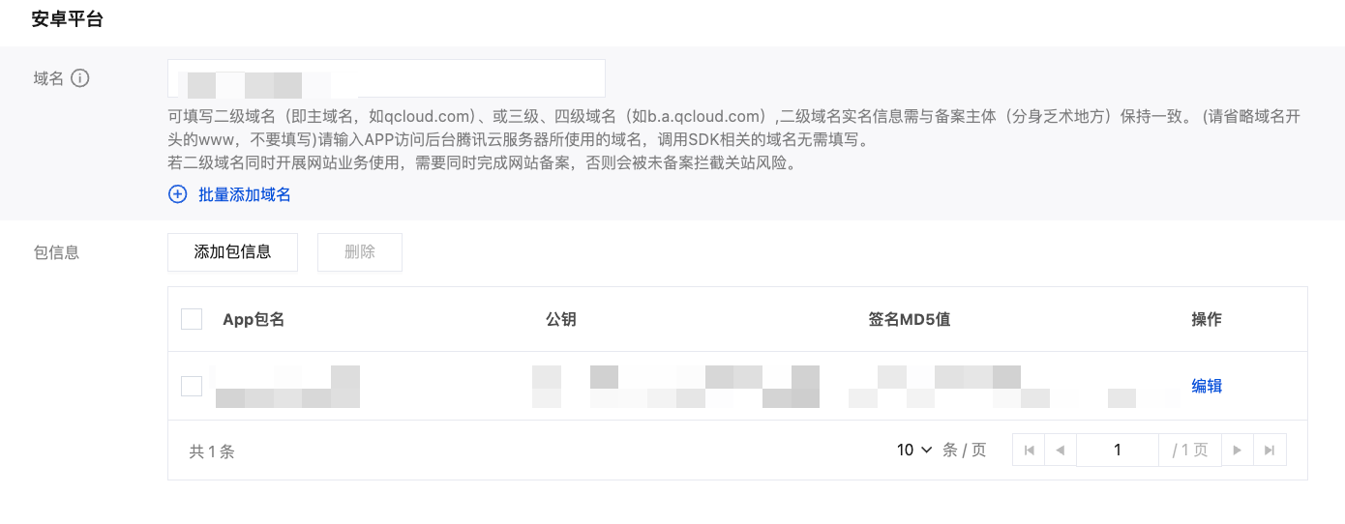The height and width of the screenshot is (524, 1345).
Task: Click the page number input box
Action: point(1117,450)
